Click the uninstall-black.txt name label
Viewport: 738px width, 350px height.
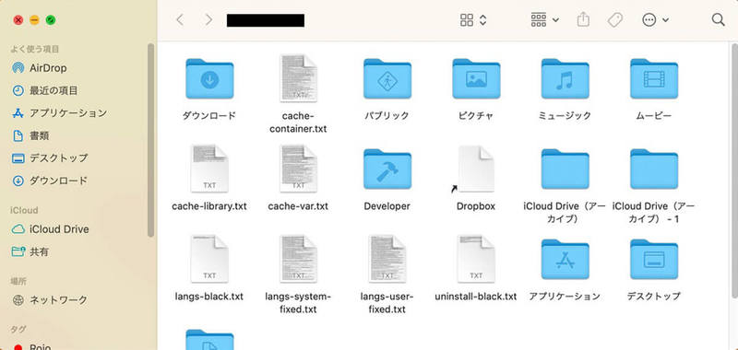[x=476, y=297]
